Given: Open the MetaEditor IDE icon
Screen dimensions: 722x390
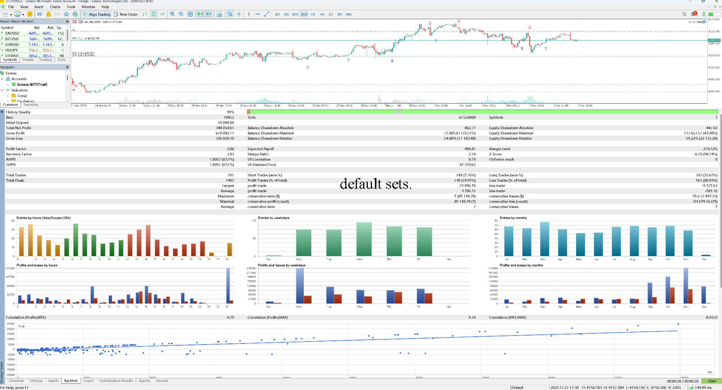Looking at the screenshot, I should 39,14.
